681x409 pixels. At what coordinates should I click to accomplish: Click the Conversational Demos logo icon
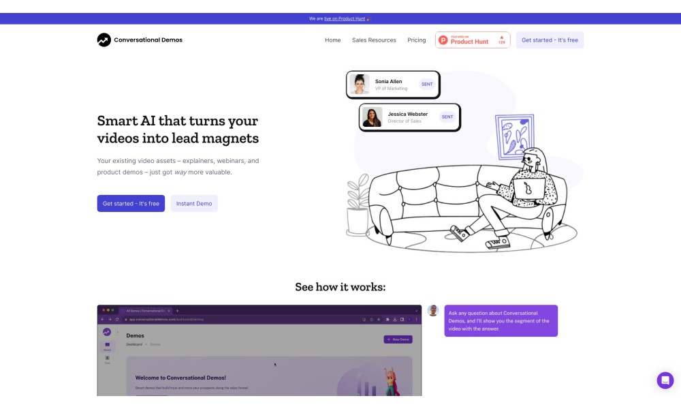(x=104, y=40)
